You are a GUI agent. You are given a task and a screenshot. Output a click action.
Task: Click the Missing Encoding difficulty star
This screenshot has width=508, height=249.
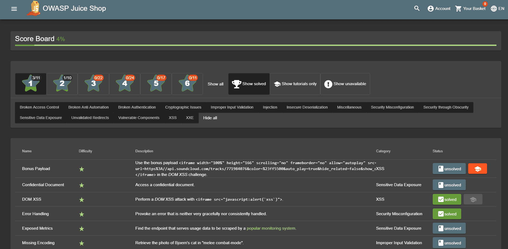[x=82, y=243]
